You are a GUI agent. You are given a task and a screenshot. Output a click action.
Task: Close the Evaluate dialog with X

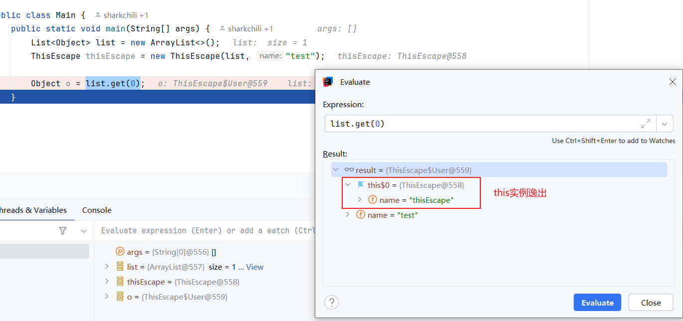672,82
